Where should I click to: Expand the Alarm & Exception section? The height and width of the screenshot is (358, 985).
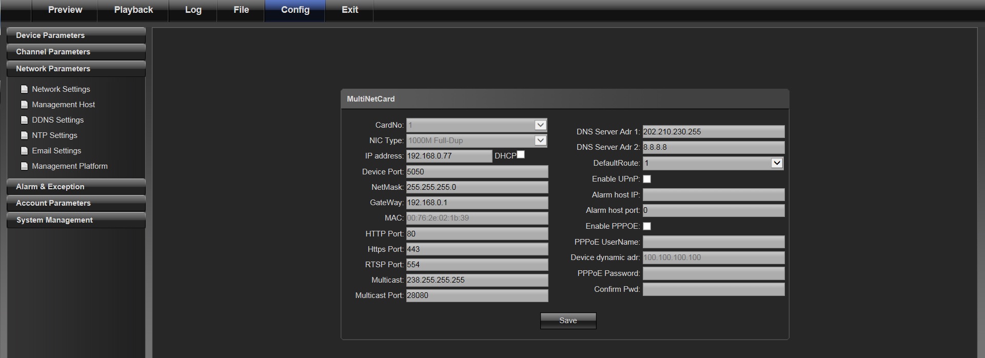pyautogui.click(x=76, y=187)
